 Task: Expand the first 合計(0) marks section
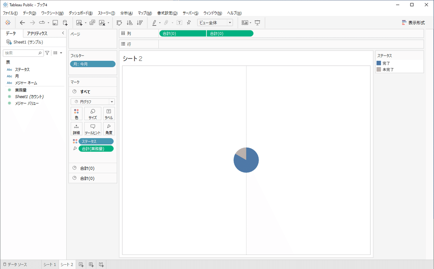point(93,168)
